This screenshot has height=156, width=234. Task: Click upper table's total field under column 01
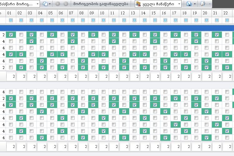click(x=11, y=76)
